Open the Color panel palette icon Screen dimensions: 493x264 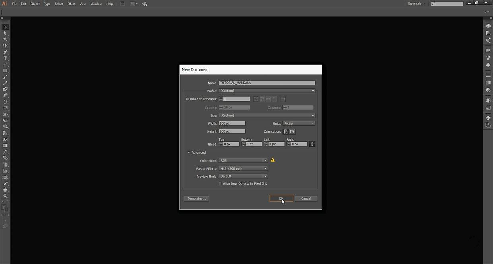488,26
